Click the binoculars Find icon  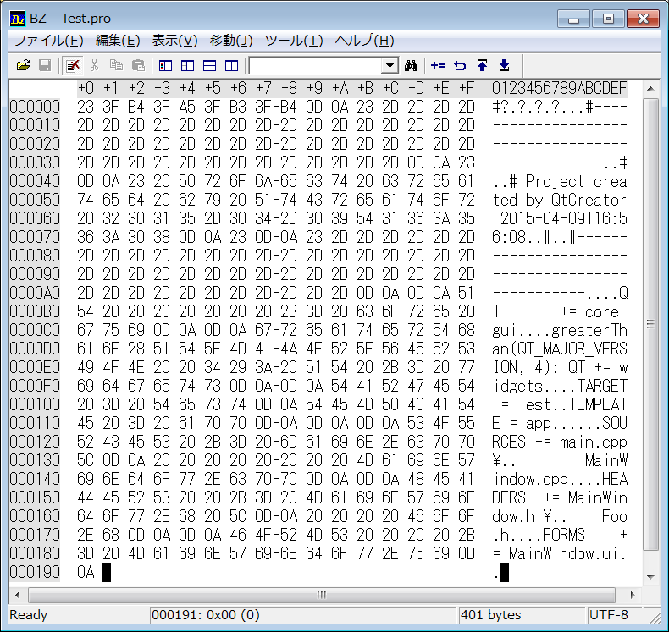[x=412, y=65]
